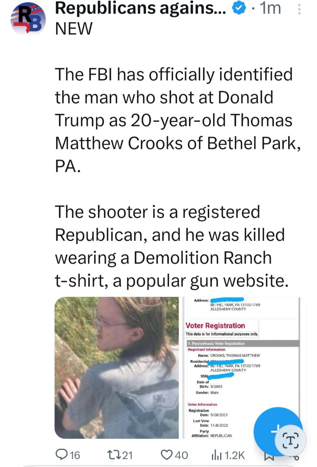
Task: Activate the text scan T icon
Action: pos(291,440)
